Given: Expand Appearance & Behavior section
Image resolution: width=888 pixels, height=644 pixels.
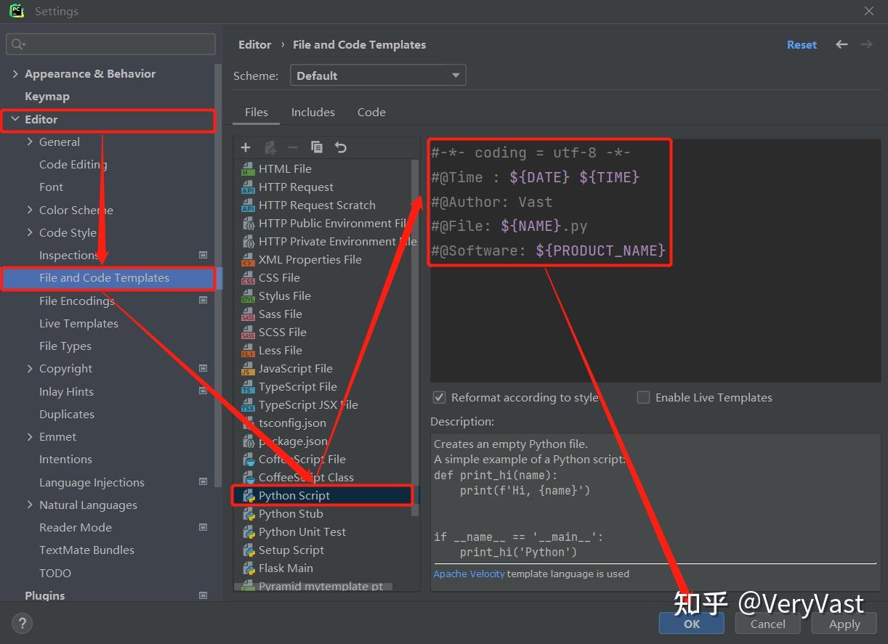Looking at the screenshot, I should tap(15, 74).
